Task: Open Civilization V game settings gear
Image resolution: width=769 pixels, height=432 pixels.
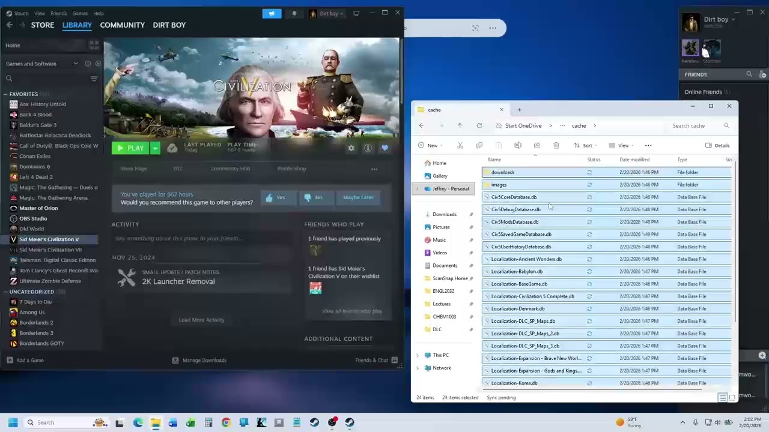Action: tap(351, 148)
